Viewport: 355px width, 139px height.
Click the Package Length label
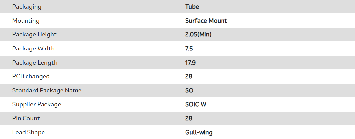[35, 63]
